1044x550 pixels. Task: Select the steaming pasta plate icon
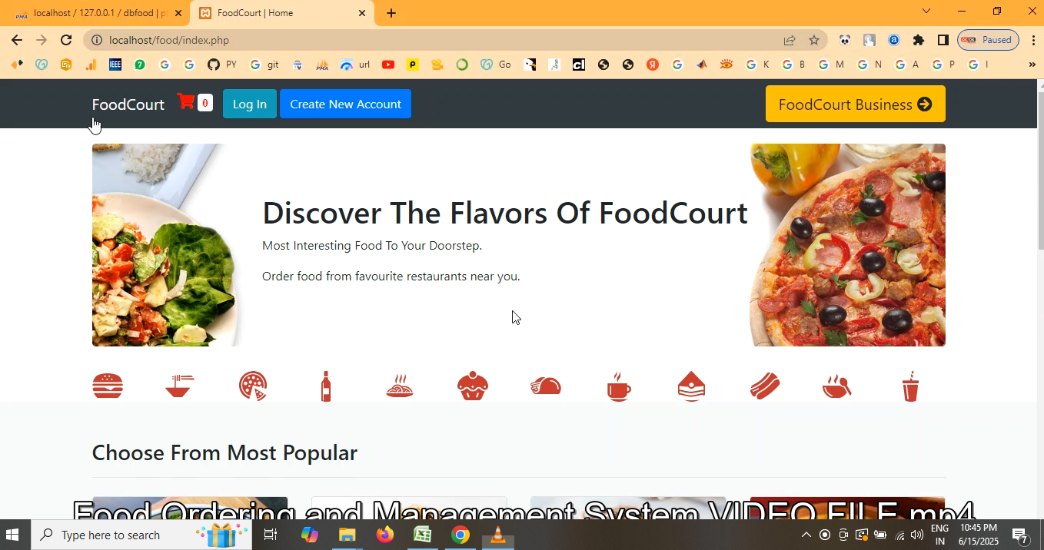point(400,386)
